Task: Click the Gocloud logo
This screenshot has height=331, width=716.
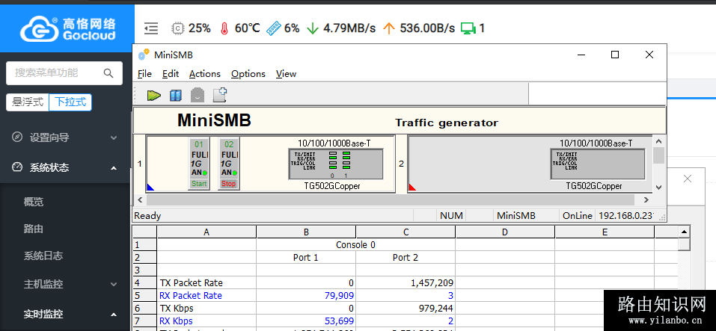Action: click(x=67, y=28)
